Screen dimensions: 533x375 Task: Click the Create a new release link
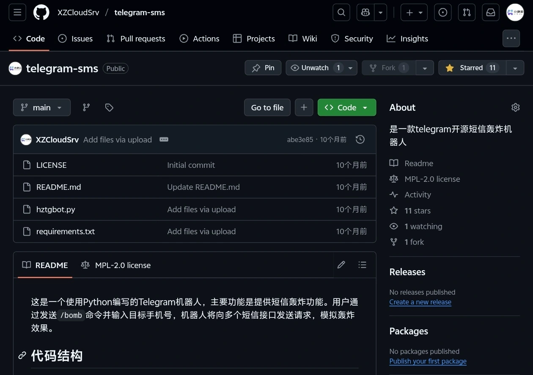(x=420, y=302)
